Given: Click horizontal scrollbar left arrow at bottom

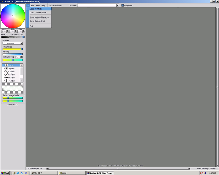Looking at the screenshot, I should tap(48, 169).
